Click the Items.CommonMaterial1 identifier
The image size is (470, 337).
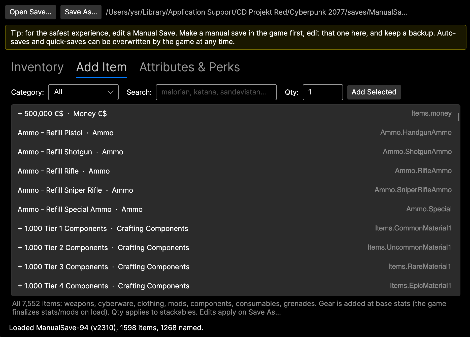point(413,228)
